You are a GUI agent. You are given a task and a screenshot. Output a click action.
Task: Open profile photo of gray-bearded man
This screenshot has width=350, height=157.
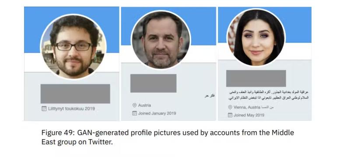click(x=161, y=40)
